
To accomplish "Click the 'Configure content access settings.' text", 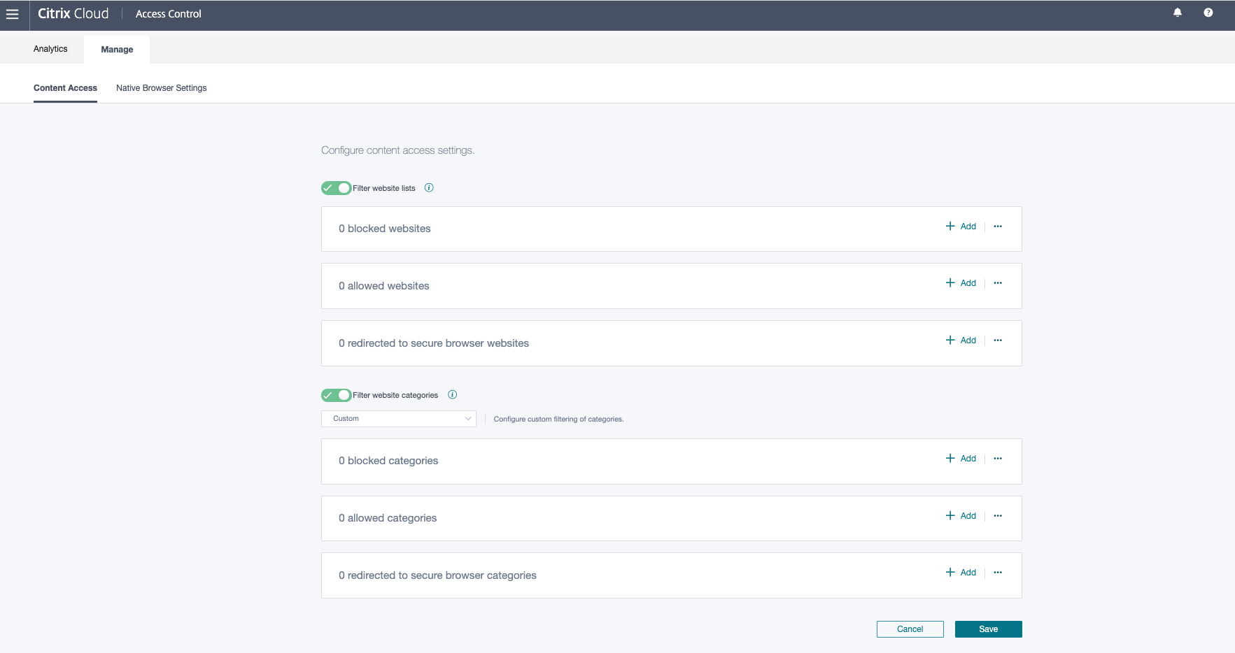I will (x=398, y=150).
